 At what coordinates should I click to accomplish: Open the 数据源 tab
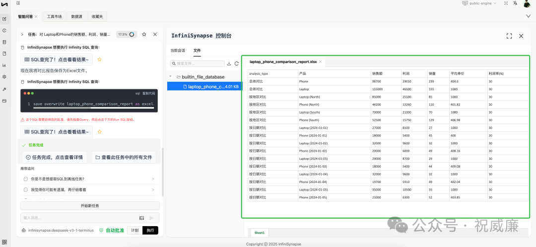(76, 16)
